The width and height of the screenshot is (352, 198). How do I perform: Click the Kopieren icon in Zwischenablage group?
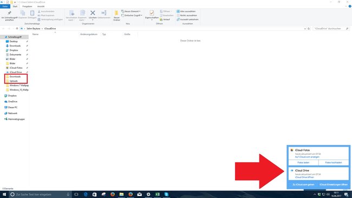(x=23, y=13)
